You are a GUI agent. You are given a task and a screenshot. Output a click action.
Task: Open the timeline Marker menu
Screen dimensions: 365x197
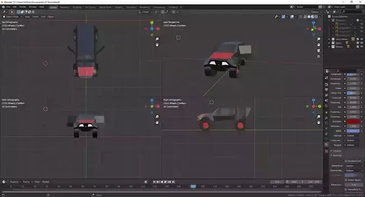tap(45, 182)
